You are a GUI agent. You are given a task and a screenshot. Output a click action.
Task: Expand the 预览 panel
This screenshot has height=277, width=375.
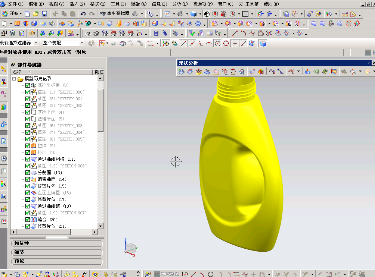coord(57,261)
